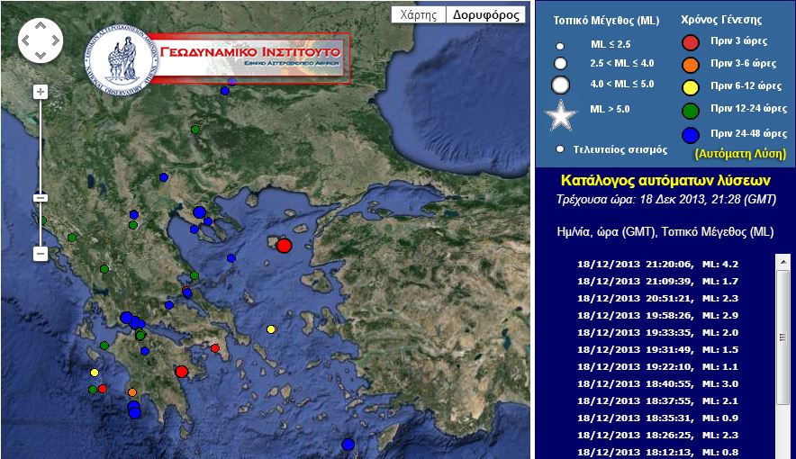Switch map view to Δορυφόρος (satellite)

(x=485, y=14)
